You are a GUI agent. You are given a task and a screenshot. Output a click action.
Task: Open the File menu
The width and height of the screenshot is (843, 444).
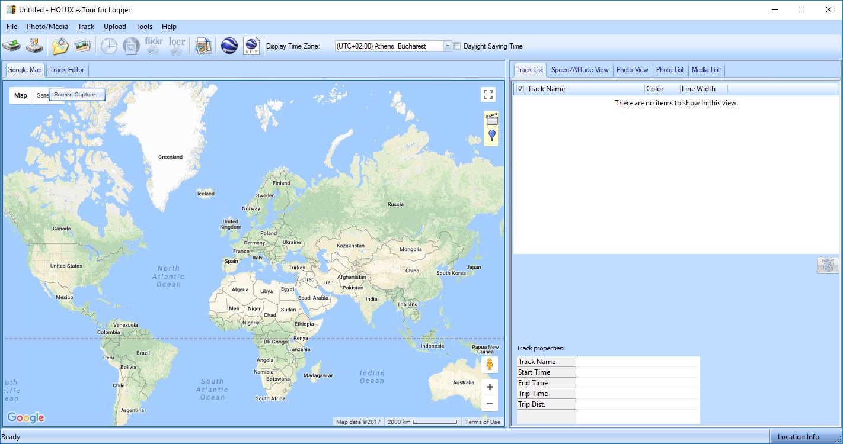tap(12, 27)
